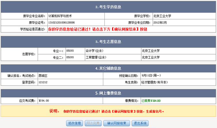Click the 5.网上缴费信息 section header

click(108, 93)
